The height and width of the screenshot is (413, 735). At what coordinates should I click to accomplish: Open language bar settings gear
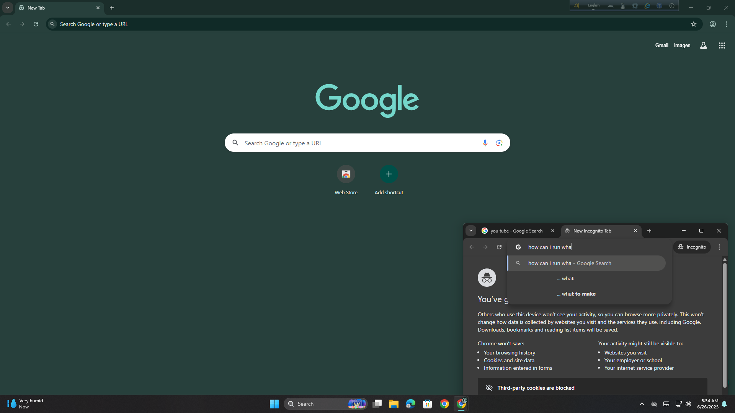point(635,6)
